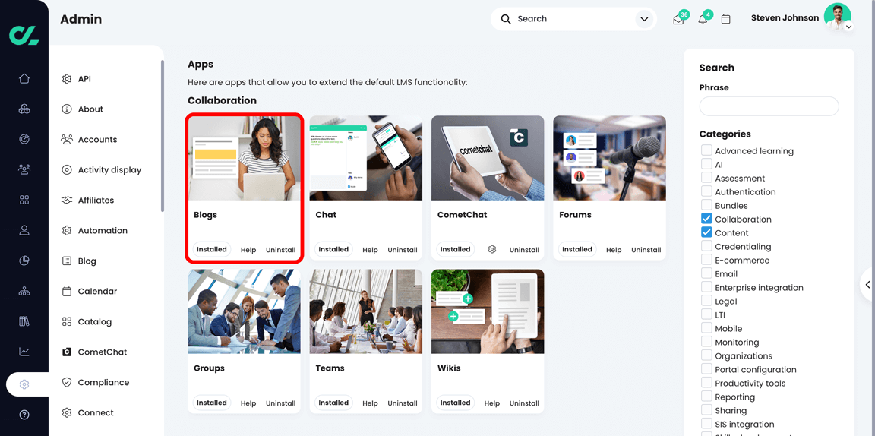Open the organization hierarchy icon in left rail

click(24, 291)
